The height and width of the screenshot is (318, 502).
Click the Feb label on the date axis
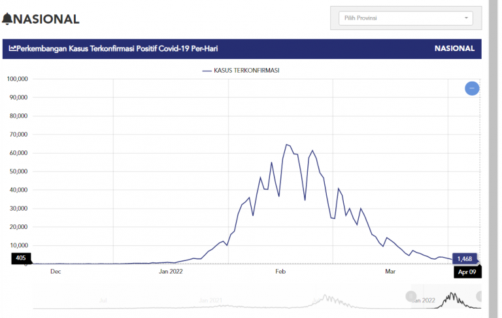[x=280, y=271]
